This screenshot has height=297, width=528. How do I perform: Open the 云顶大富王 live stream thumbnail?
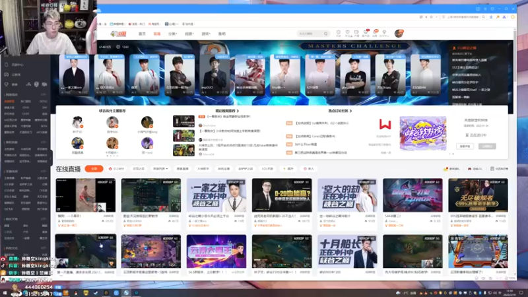tap(216, 251)
